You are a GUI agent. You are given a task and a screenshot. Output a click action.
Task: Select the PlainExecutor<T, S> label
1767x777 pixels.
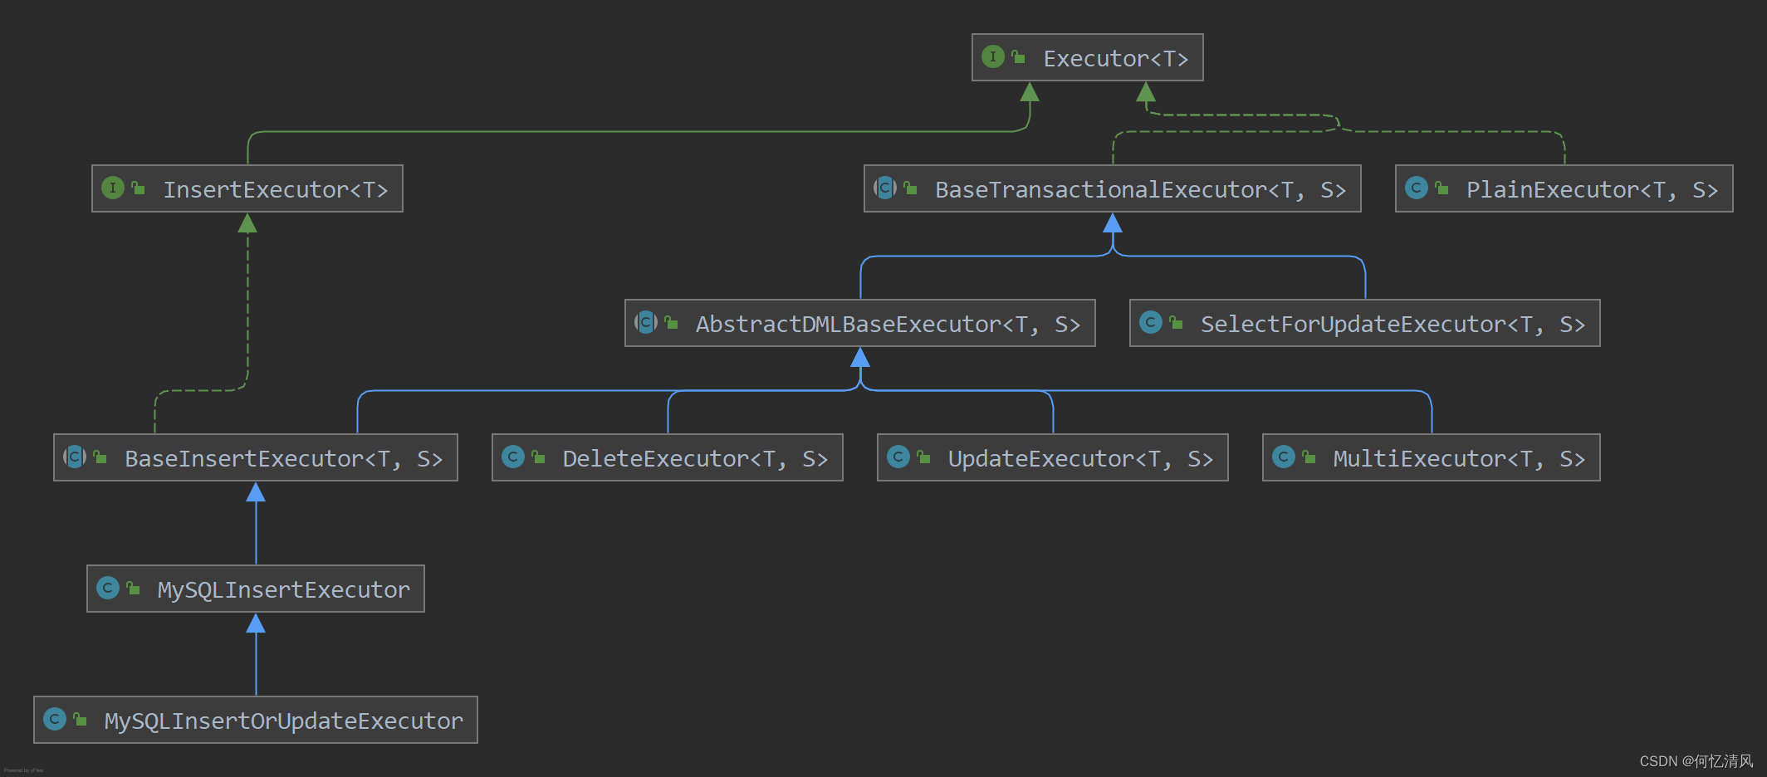point(1592,190)
